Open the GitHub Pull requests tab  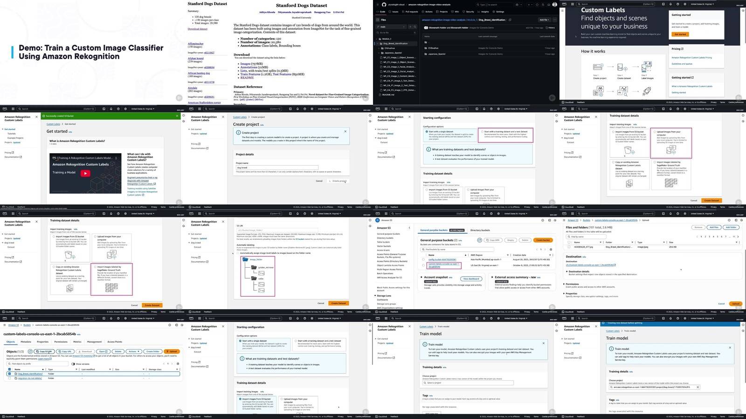409,12
